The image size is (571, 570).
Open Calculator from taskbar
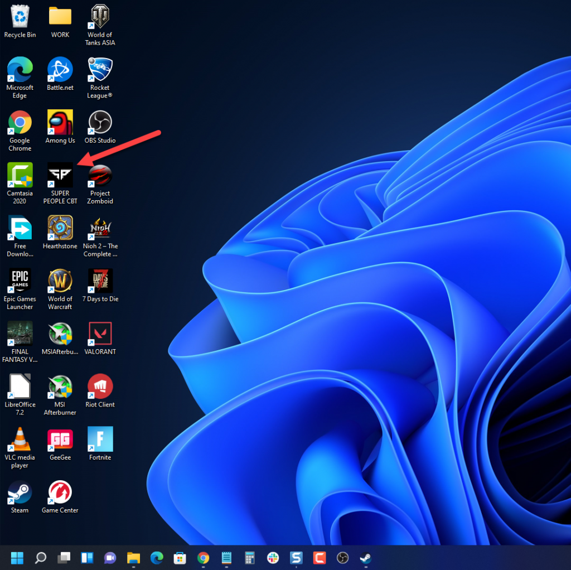pos(249,558)
